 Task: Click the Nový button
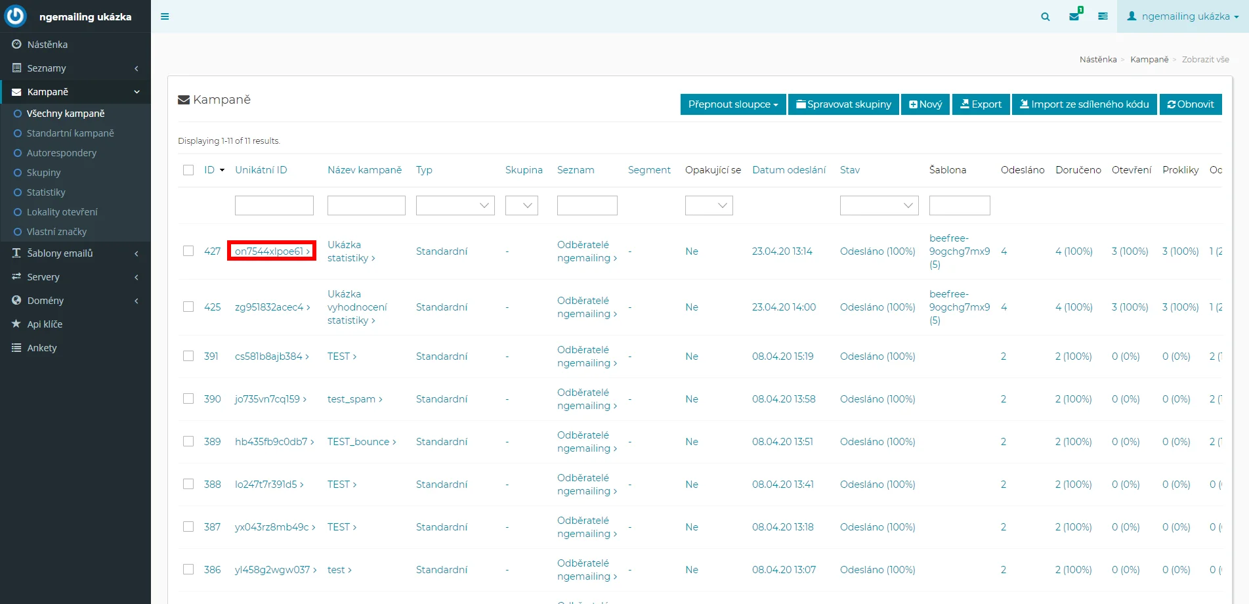coord(925,104)
